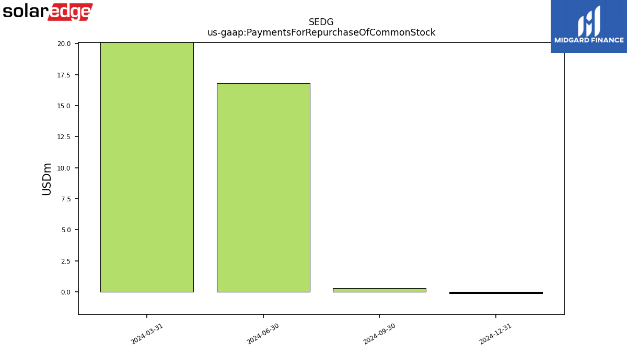Select the 2024-06-30 bar
Image resolution: width=627 pixels, height=353 pixels.
263,188
